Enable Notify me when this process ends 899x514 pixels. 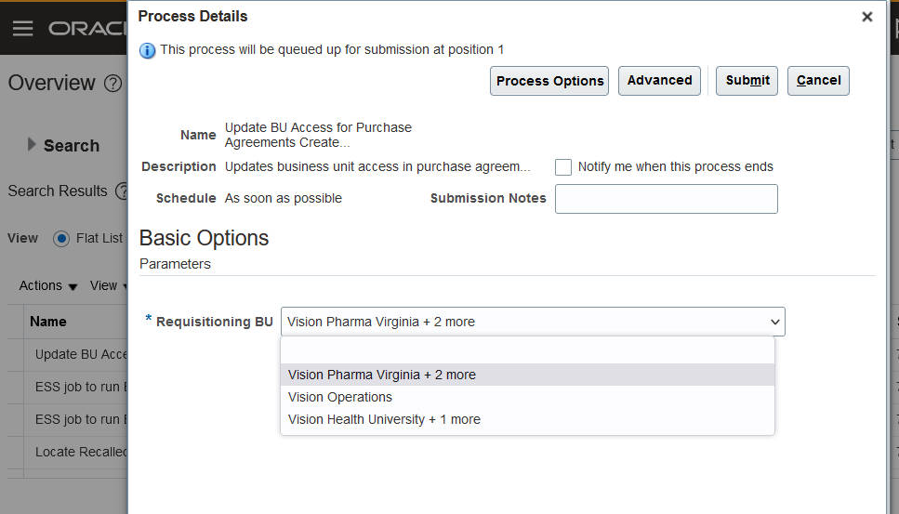coord(563,167)
